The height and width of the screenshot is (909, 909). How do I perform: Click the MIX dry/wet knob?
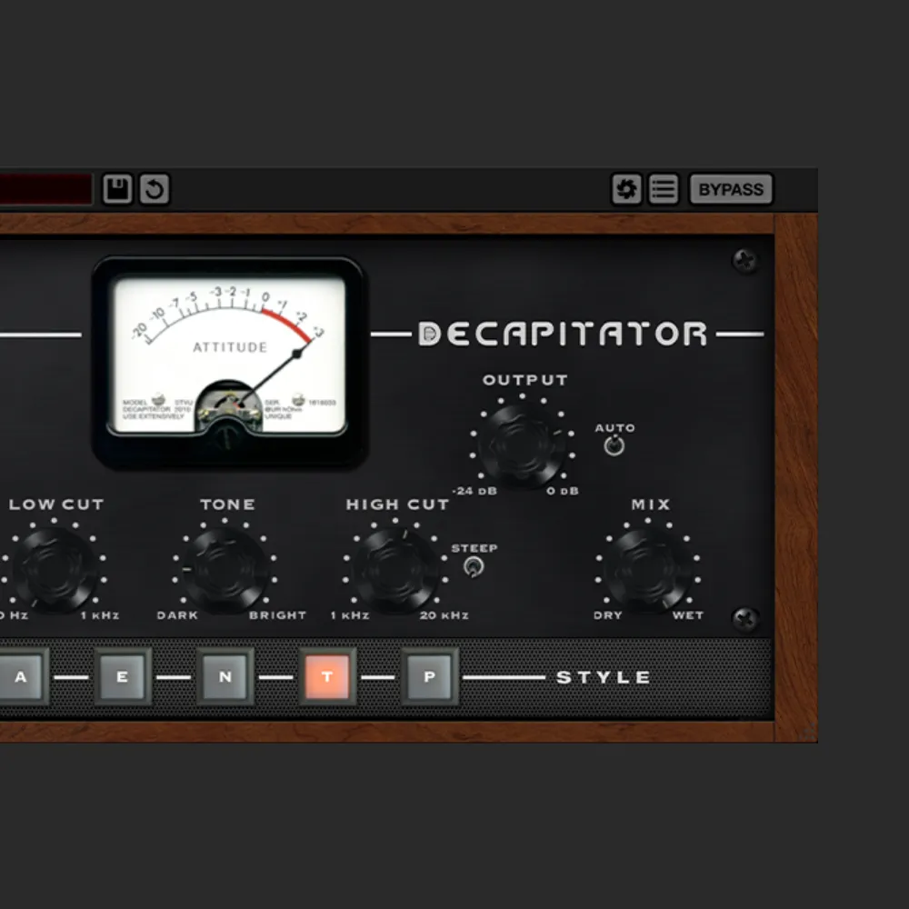point(647,570)
